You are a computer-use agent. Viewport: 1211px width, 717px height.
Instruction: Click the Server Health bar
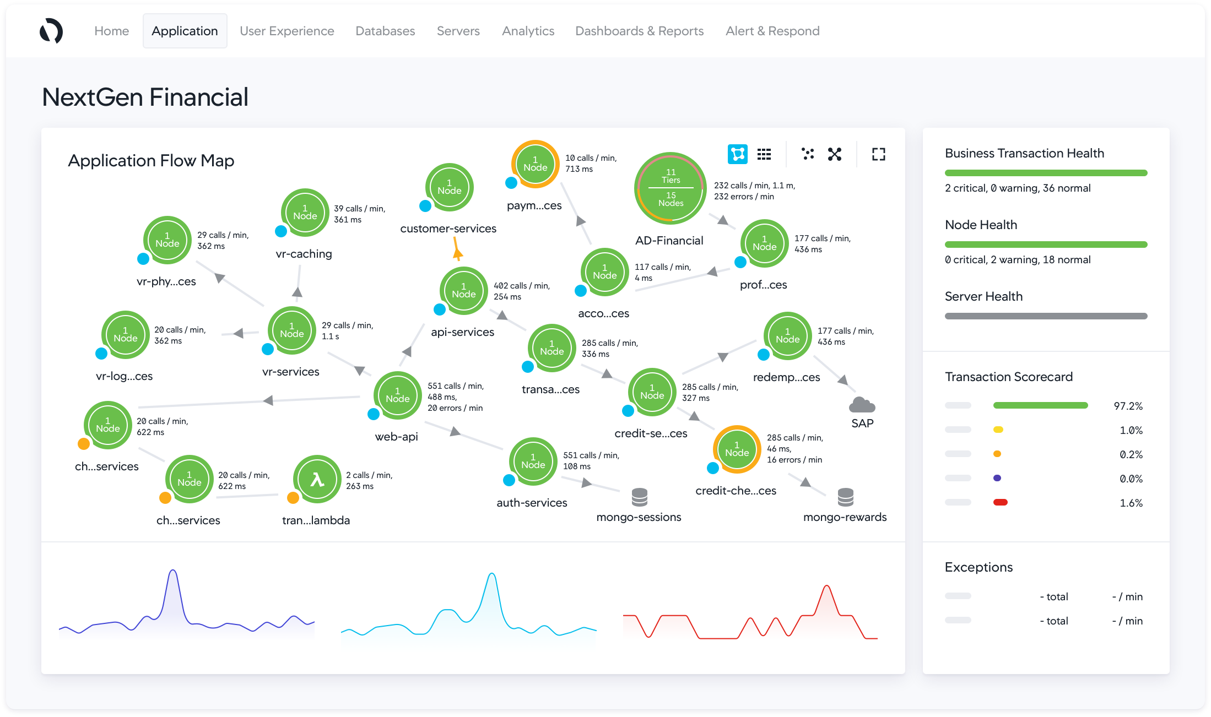pyautogui.click(x=1046, y=316)
